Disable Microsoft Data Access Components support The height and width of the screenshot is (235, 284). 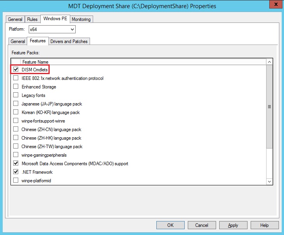pos(16,164)
